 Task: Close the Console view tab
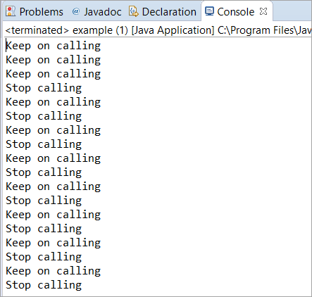pyautogui.click(x=263, y=11)
